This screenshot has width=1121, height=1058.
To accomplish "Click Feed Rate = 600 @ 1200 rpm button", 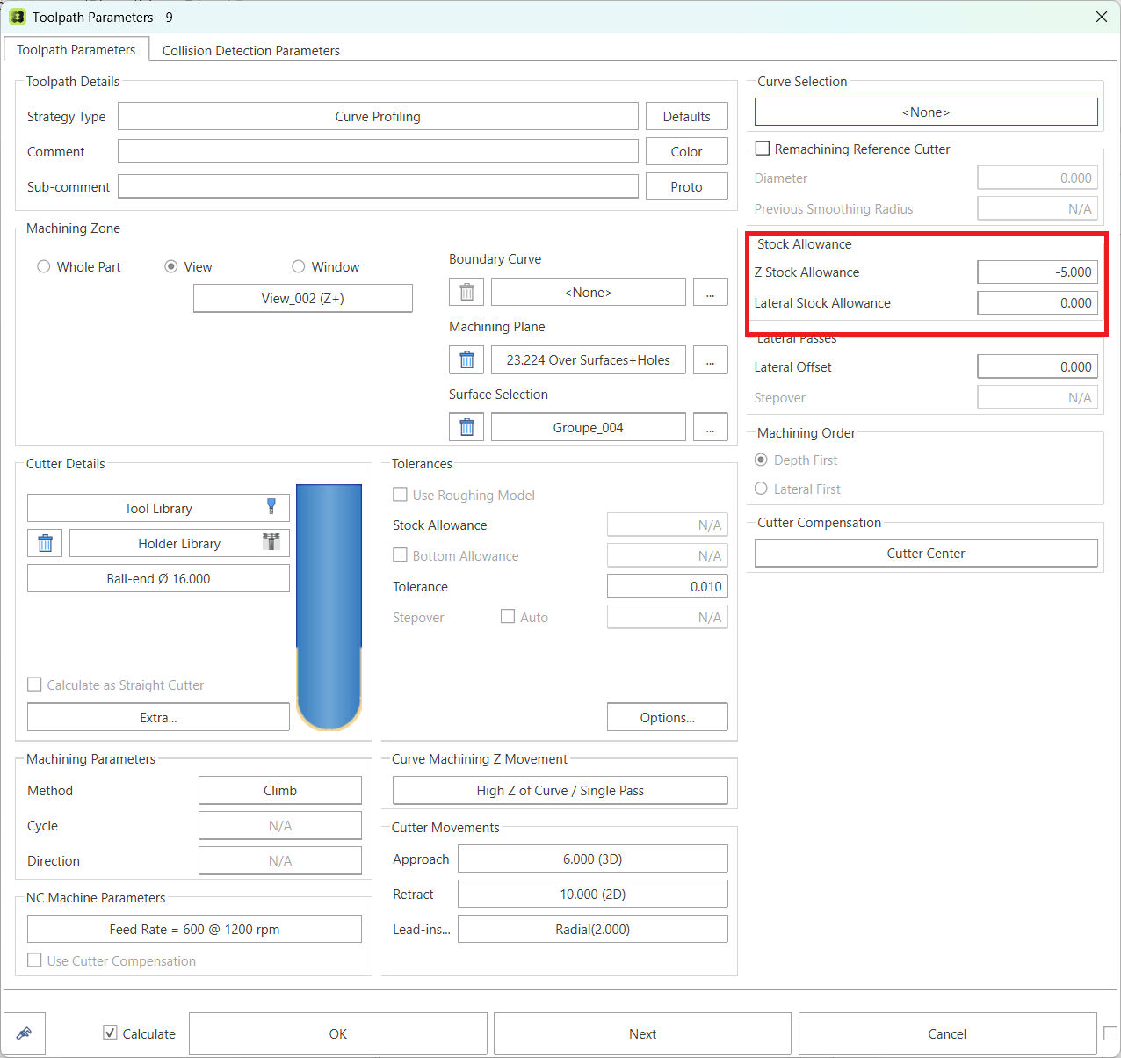I will 194,929.
